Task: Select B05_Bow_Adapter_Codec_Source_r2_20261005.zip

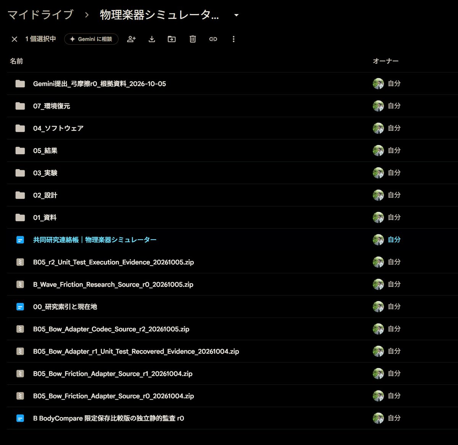Action: tap(111, 329)
